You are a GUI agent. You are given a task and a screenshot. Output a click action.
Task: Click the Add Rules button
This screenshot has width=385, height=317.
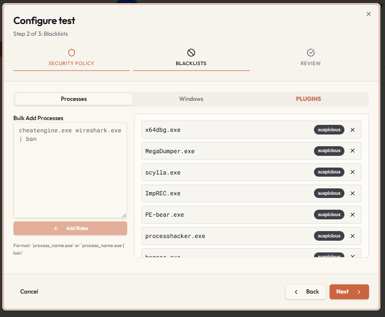70,228
